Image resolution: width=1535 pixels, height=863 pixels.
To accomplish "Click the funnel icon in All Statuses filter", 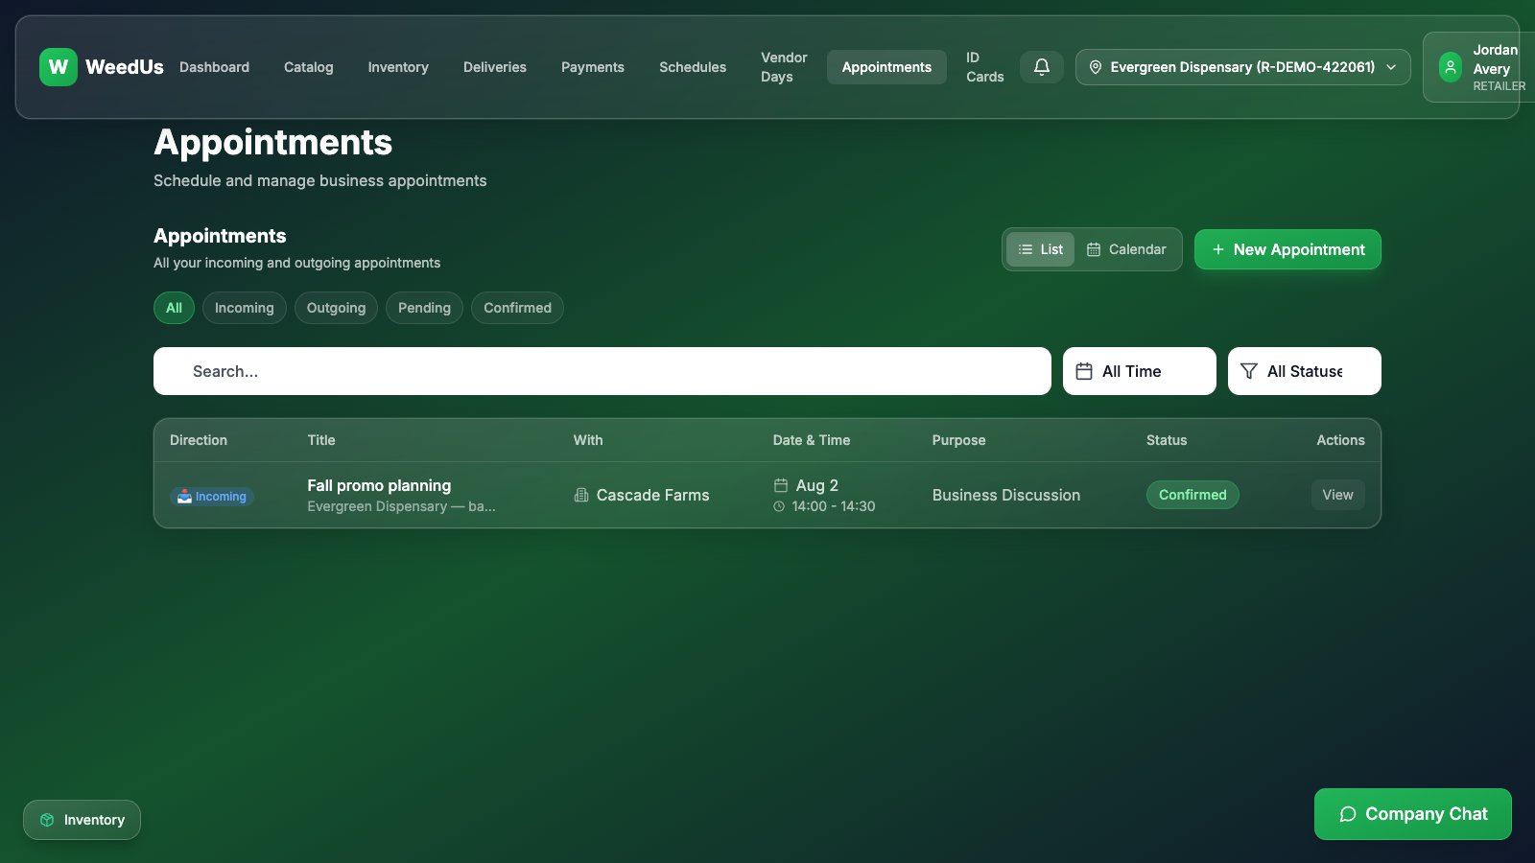I will (x=1249, y=371).
